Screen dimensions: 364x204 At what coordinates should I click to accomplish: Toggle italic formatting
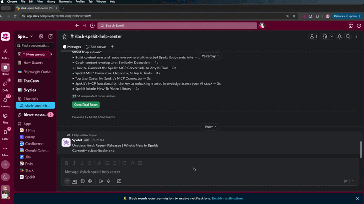(74, 163)
